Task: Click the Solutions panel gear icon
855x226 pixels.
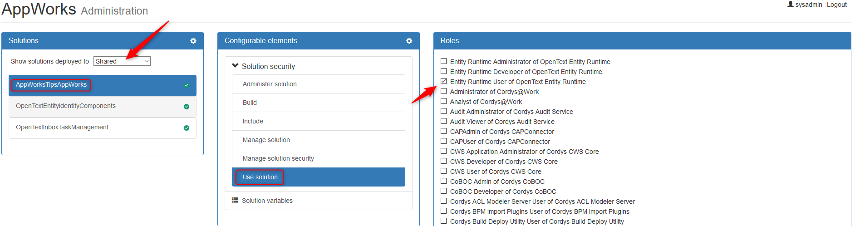Action: click(193, 41)
